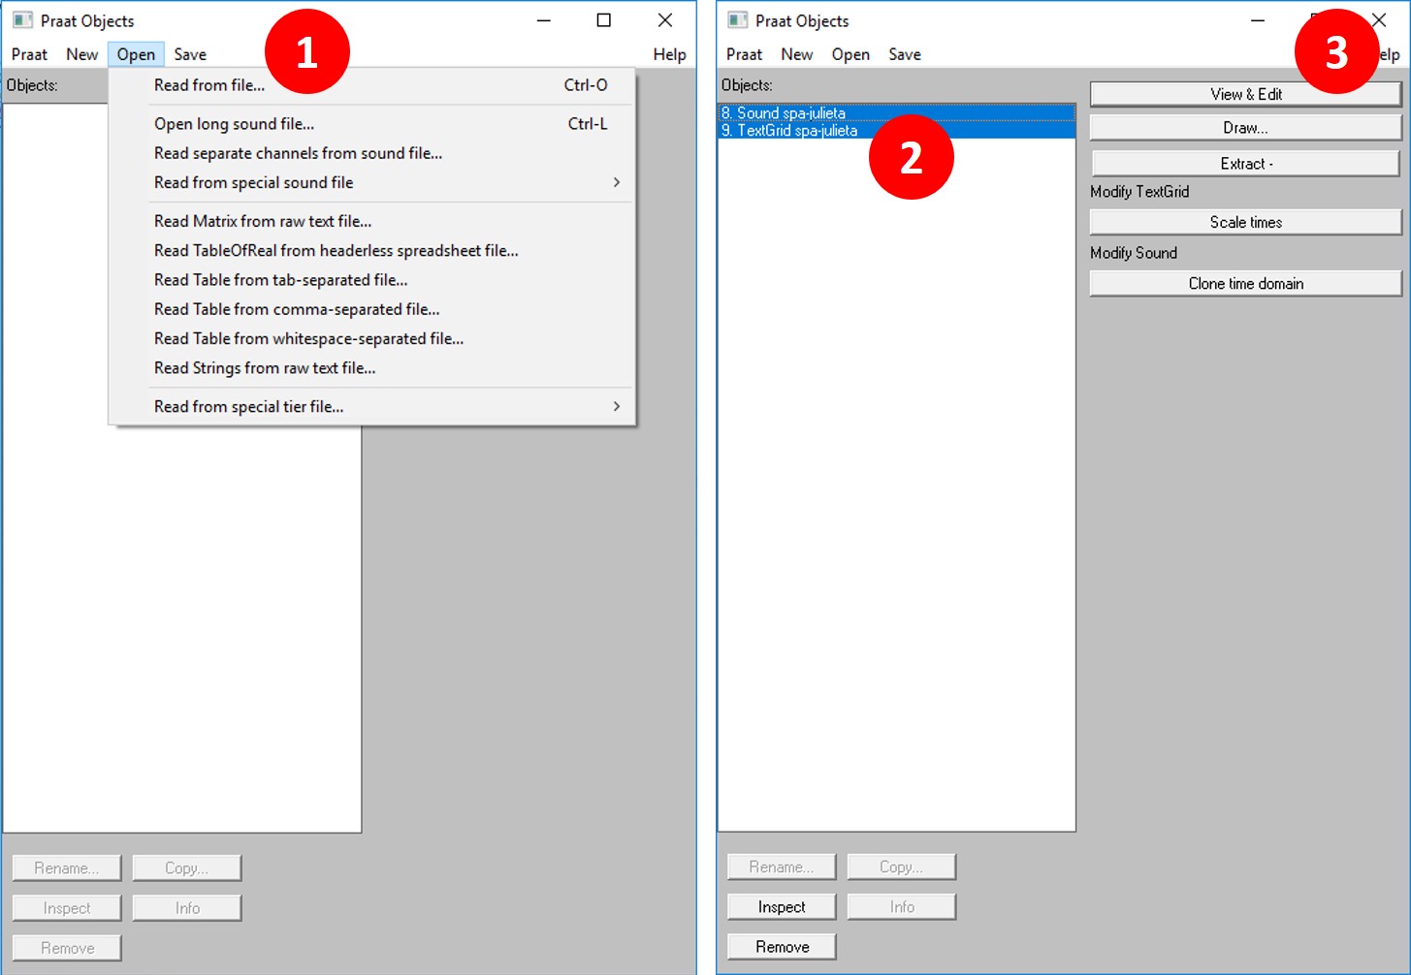Minimize the left Praat Objects window
Image resolution: width=1411 pixels, height=975 pixels.
pyautogui.click(x=544, y=20)
